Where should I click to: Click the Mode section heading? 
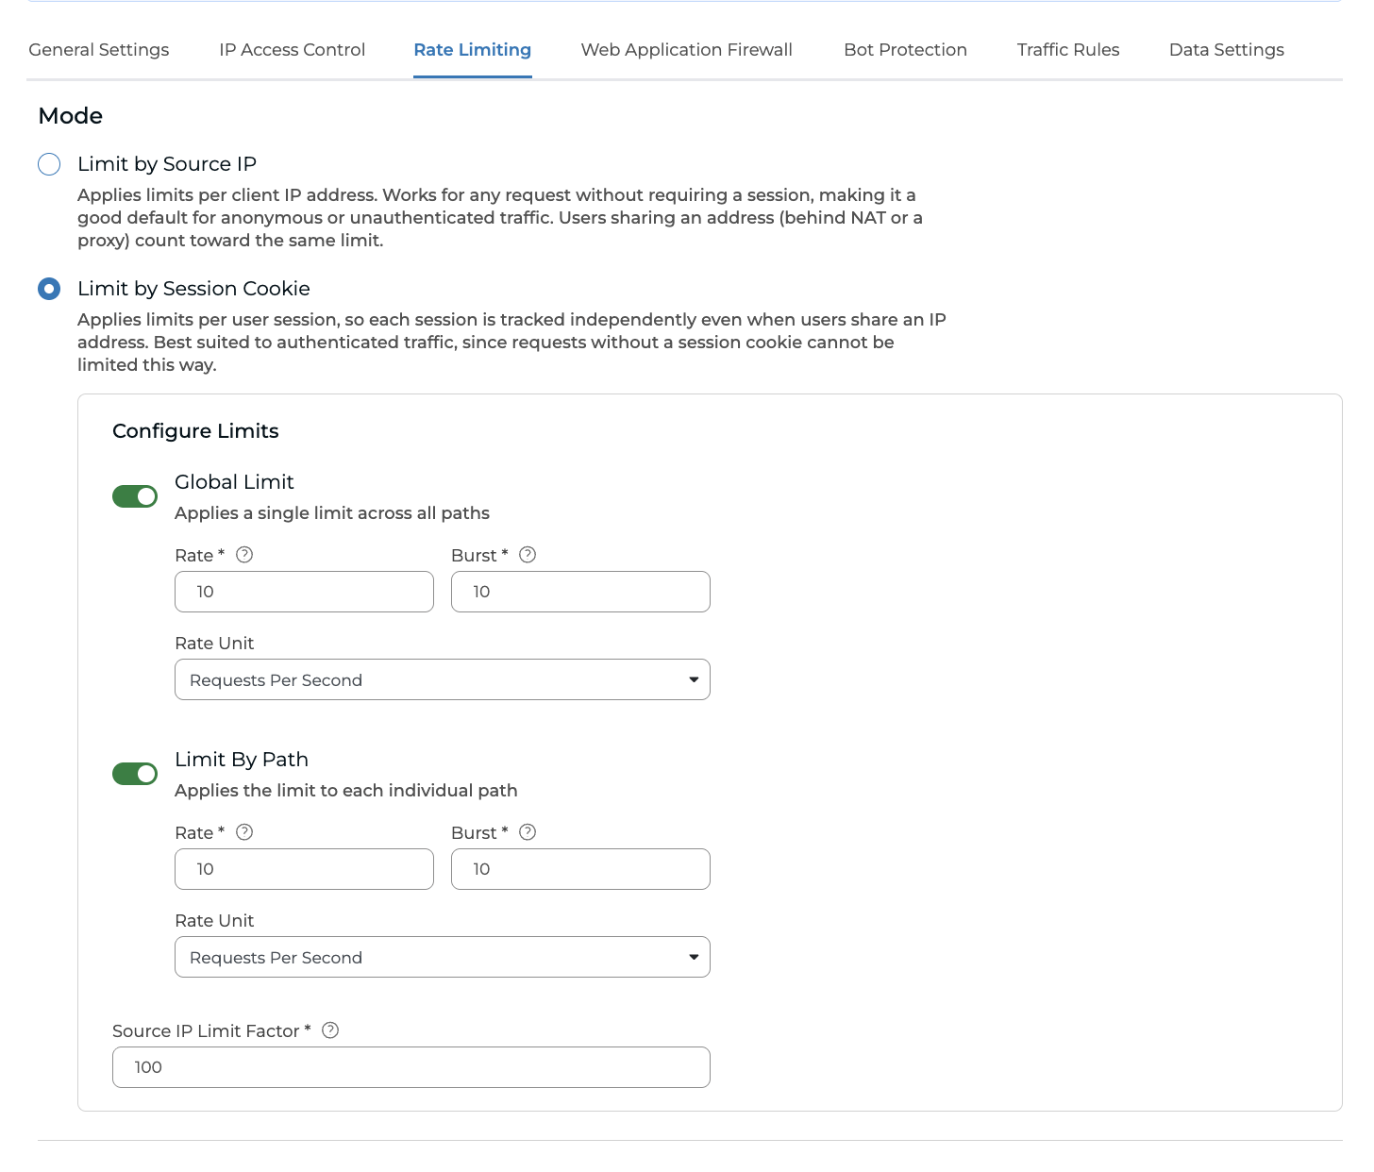[x=71, y=116]
